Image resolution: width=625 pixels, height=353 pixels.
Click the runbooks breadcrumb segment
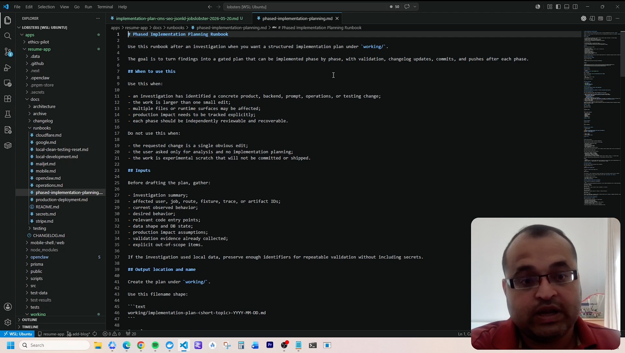pyautogui.click(x=175, y=28)
